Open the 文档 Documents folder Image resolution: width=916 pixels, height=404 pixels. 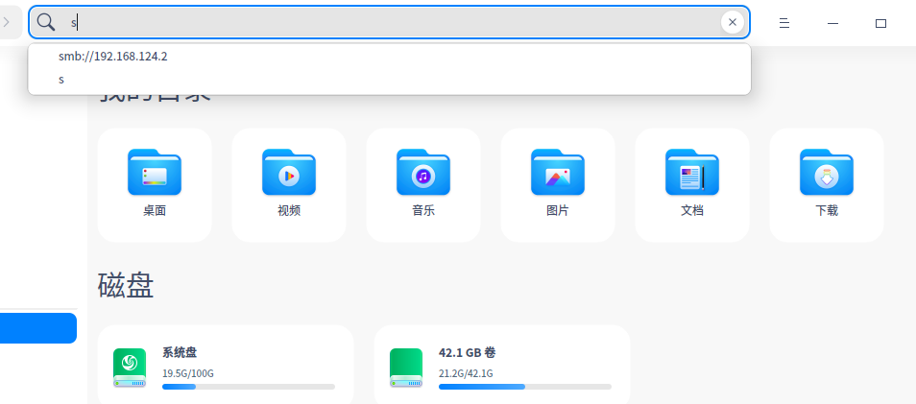[x=692, y=185]
